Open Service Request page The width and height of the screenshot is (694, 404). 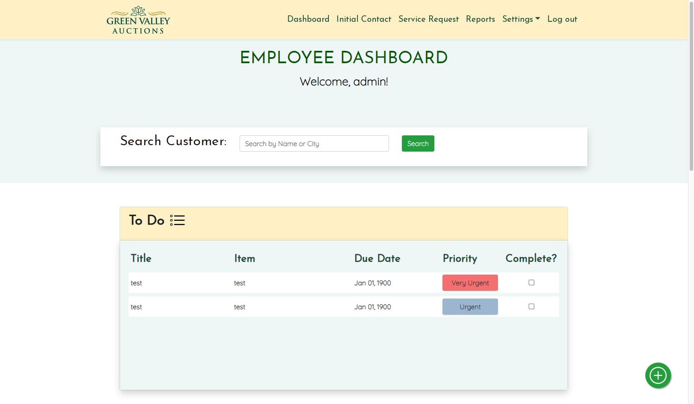tap(428, 19)
